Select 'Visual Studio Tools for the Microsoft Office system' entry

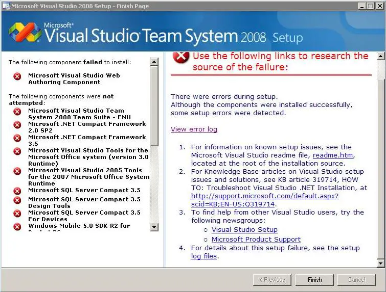click(x=88, y=157)
